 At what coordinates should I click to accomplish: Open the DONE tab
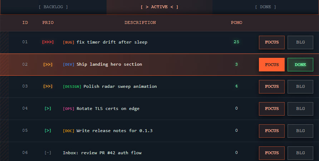265,7
